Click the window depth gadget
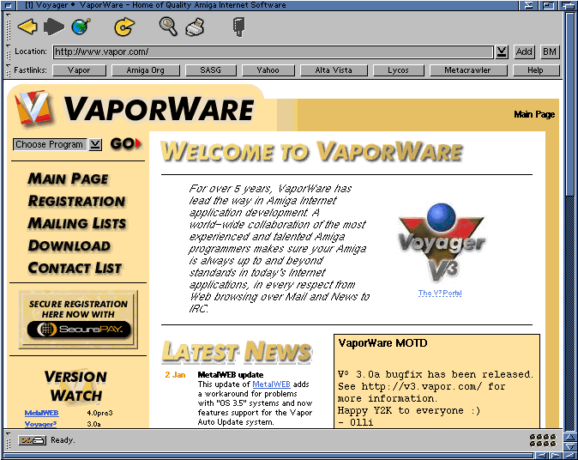This screenshot has height=460, width=578. pyautogui.click(x=568, y=5)
